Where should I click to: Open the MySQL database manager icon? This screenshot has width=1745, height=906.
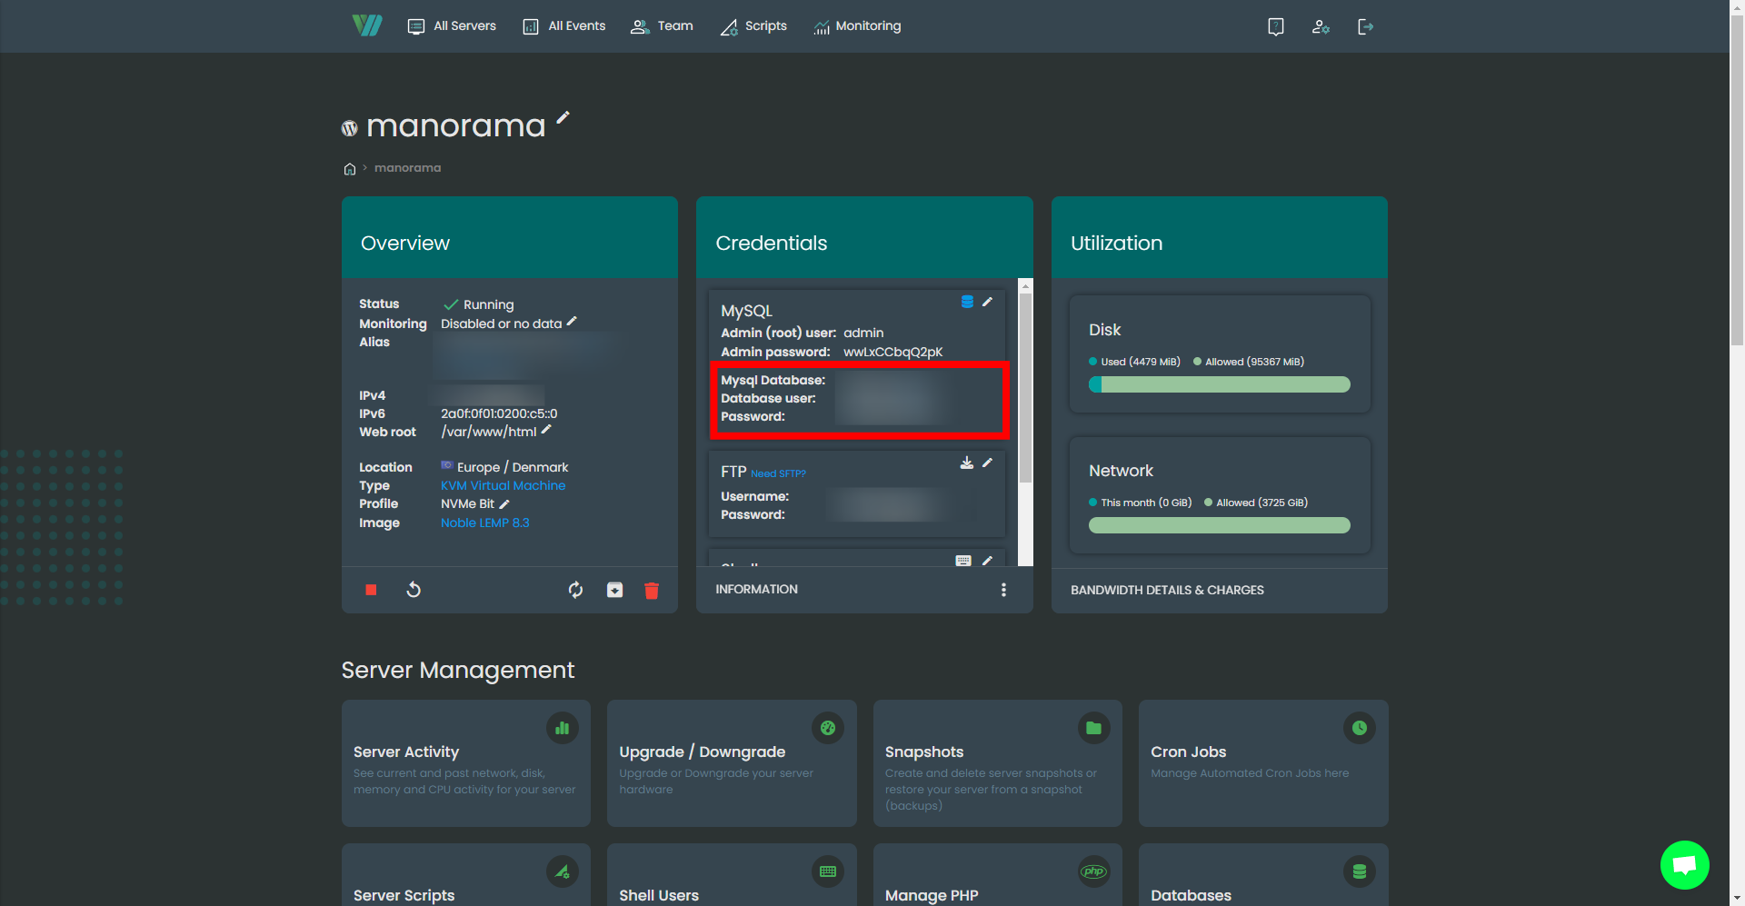(967, 302)
